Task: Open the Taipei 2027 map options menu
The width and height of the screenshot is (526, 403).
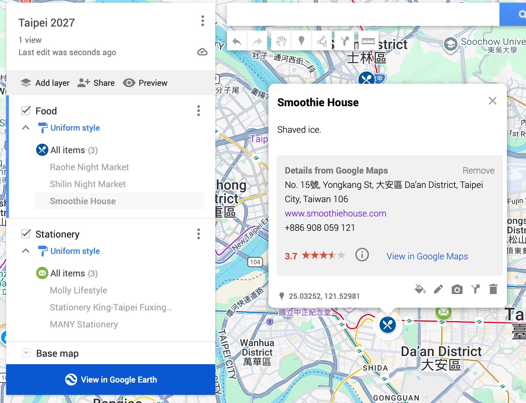Action: coord(203,21)
